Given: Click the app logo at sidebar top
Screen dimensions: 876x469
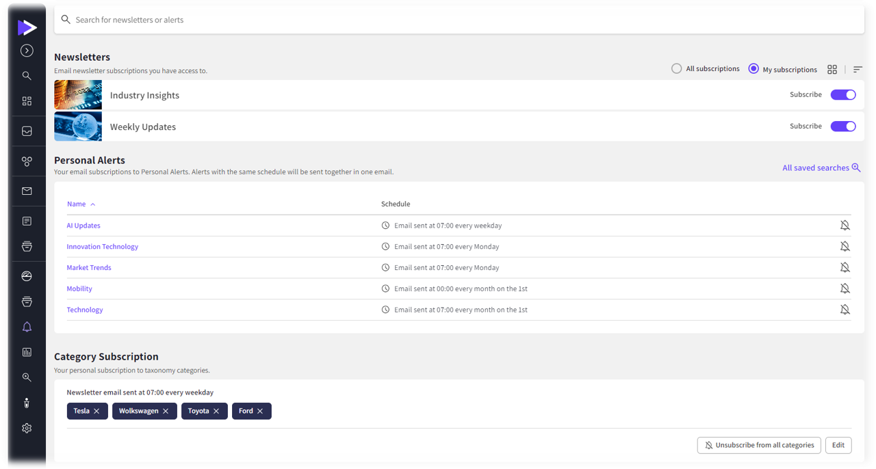Looking at the screenshot, I should click(x=27, y=27).
